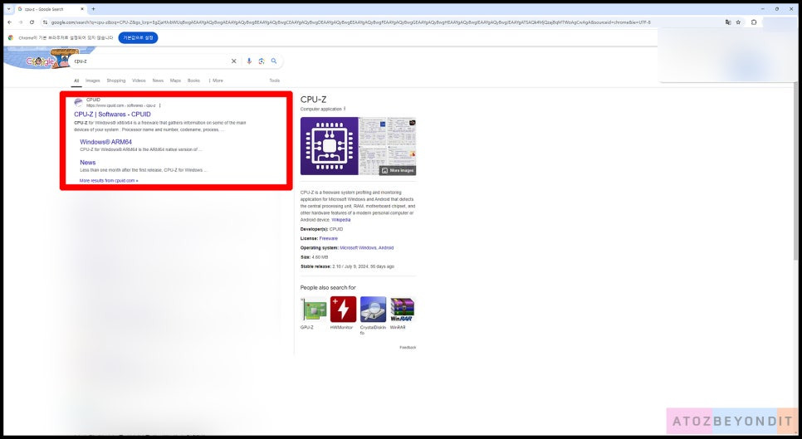
Task: Open the CPUID result options menu dots
Action: [x=160, y=105]
